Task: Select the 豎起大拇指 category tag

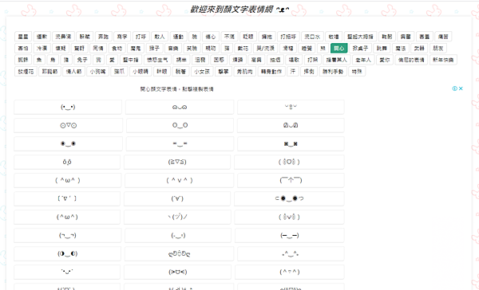Action: coord(360,37)
